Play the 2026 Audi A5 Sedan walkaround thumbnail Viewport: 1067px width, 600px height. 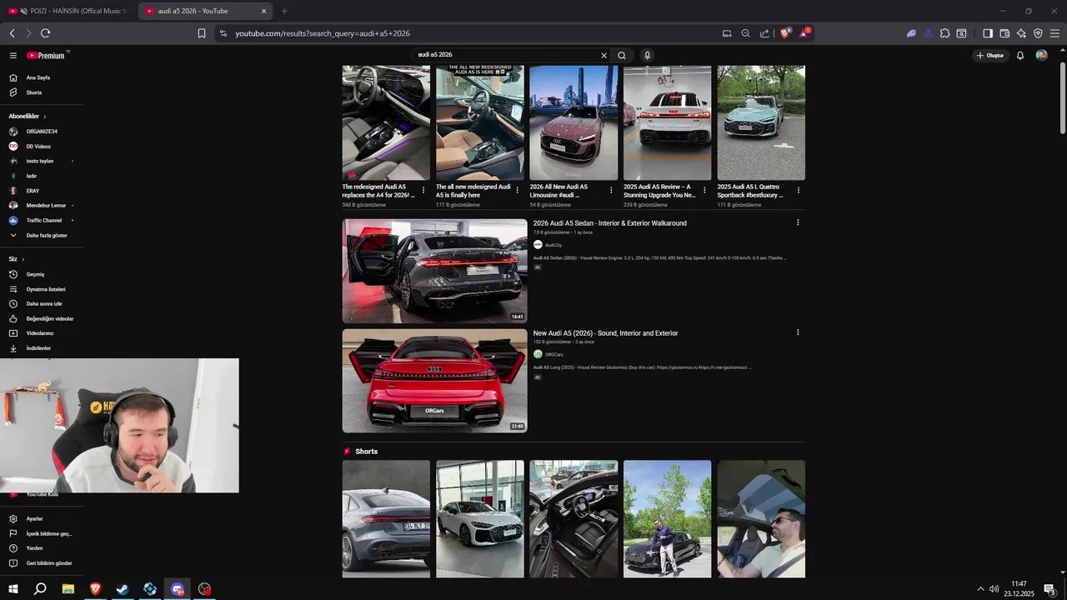tap(434, 271)
